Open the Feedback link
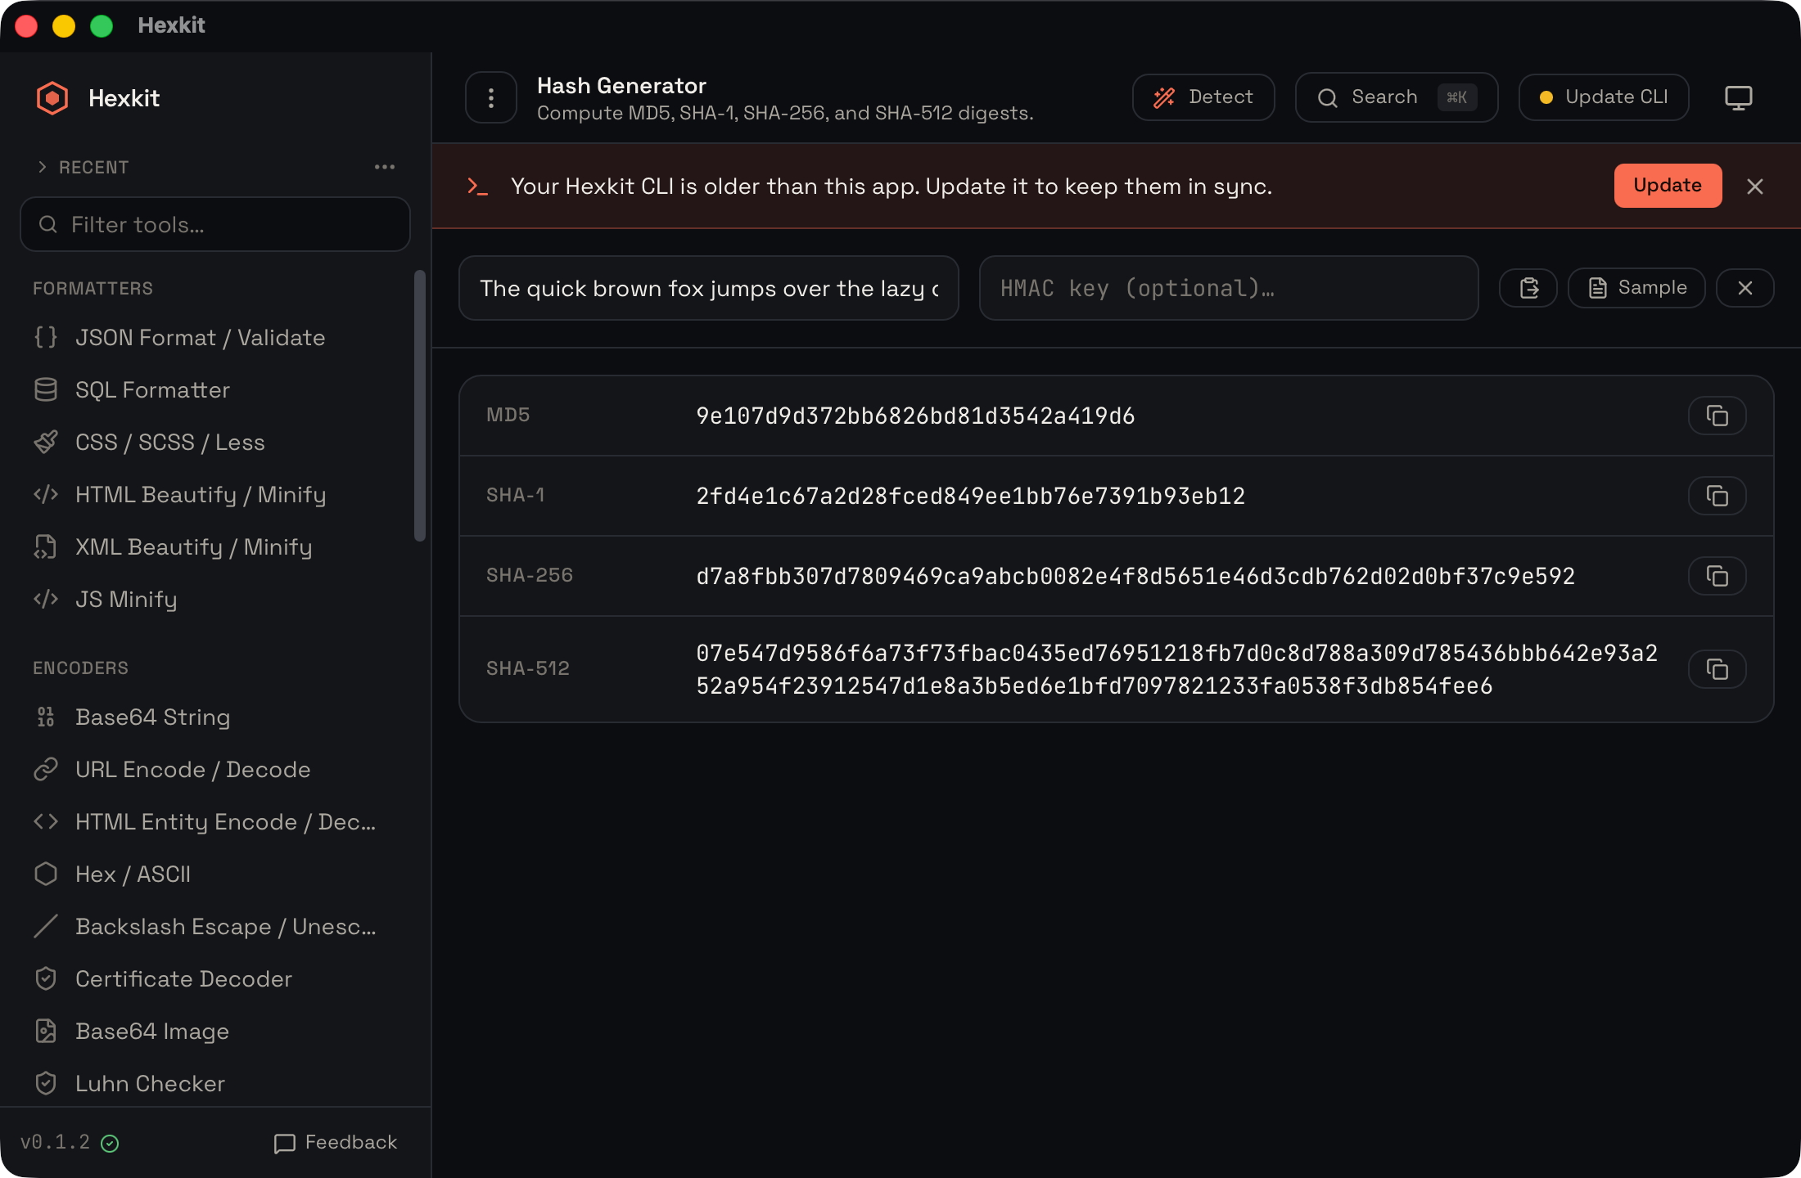1801x1178 pixels. (336, 1142)
